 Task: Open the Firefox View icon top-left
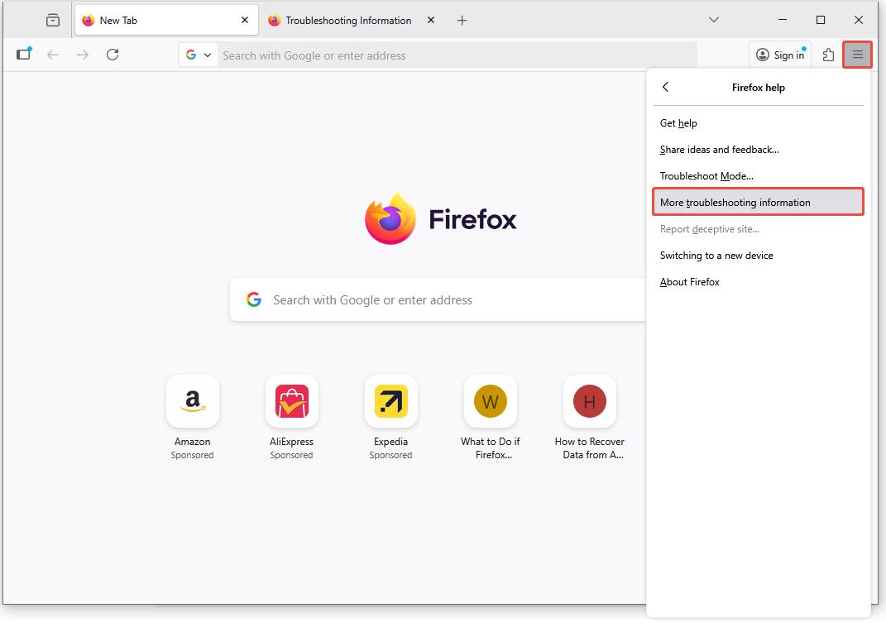(23, 54)
